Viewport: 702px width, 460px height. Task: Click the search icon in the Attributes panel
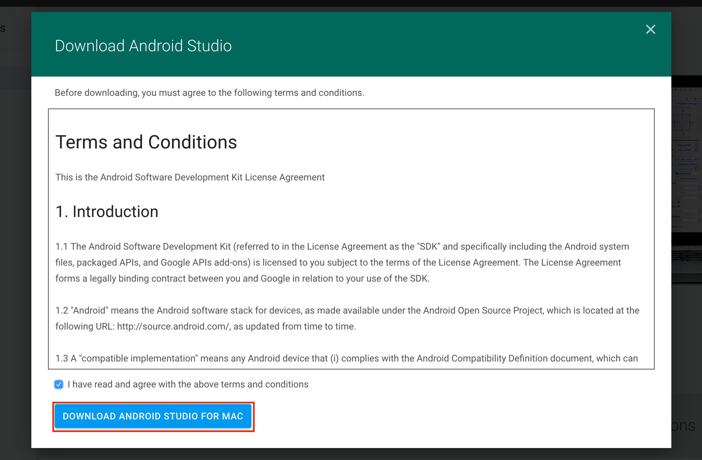tap(687, 99)
